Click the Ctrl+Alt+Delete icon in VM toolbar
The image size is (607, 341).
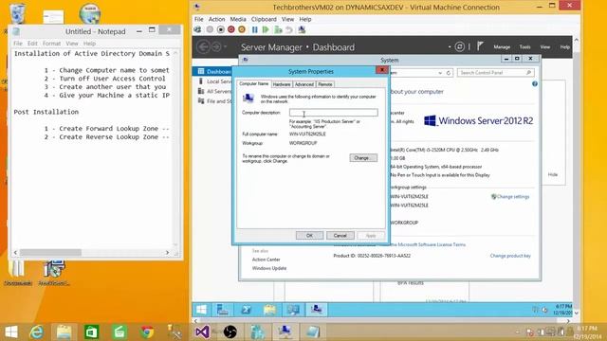click(x=197, y=29)
